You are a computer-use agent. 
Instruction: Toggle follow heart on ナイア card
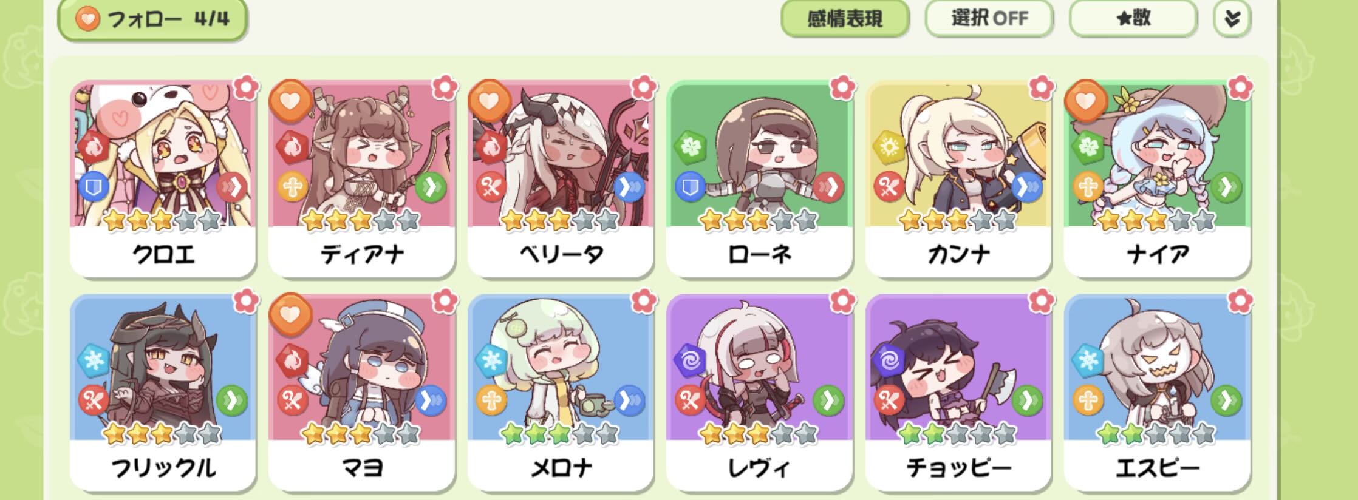(x=1086, y=100)
